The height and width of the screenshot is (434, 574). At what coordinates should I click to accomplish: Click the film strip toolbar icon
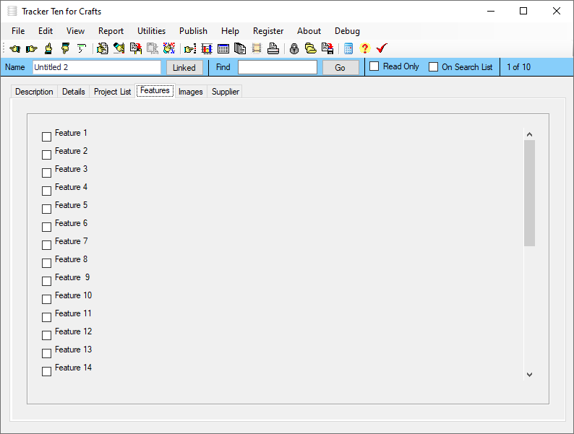(257, 48)
